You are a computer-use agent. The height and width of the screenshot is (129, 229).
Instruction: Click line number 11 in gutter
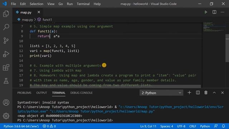(21, 46)
